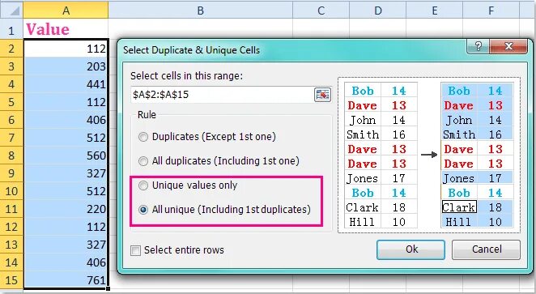Select row 1 header
Viewport: 536px width, 294px height.
tap(11, 30)
